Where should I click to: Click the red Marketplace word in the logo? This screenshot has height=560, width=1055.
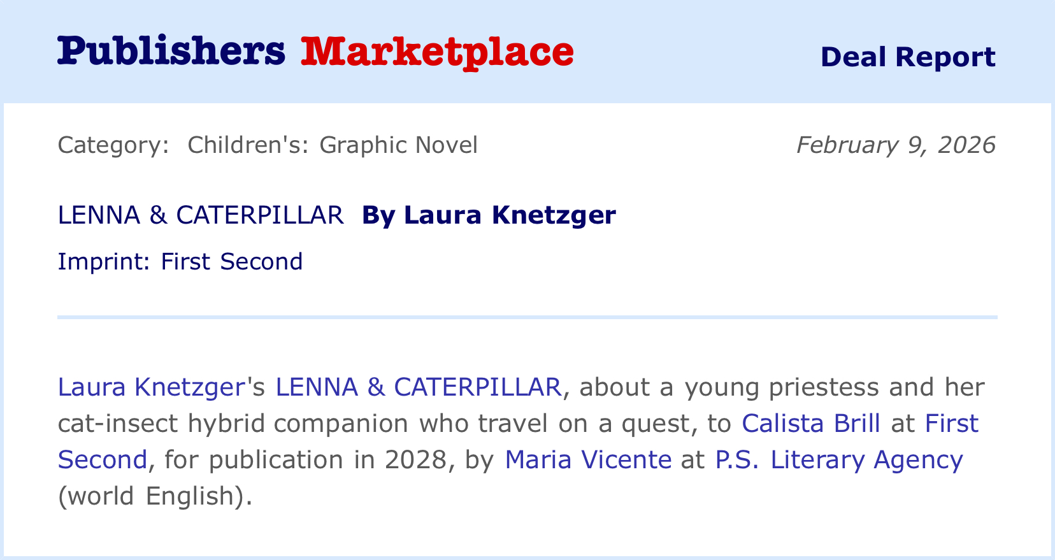point(437,52)
